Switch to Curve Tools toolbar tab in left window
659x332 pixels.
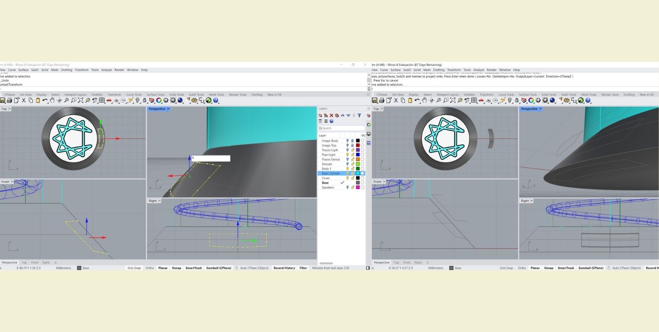point(134,95)
